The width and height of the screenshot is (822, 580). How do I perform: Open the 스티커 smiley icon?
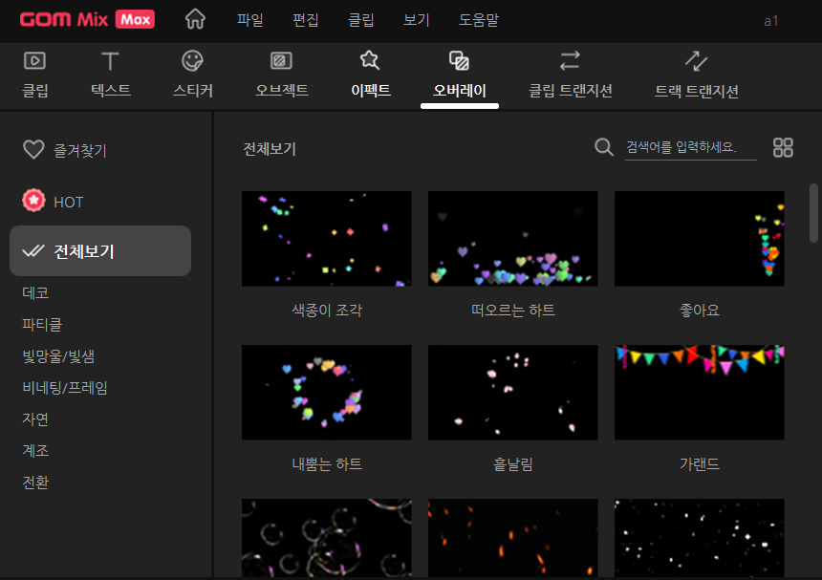point(192,61)
